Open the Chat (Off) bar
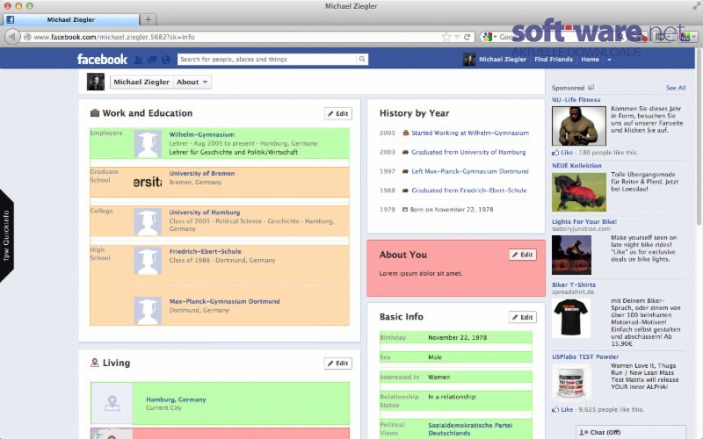This screenshot has height=439, width=703. (x=631, y=432)
